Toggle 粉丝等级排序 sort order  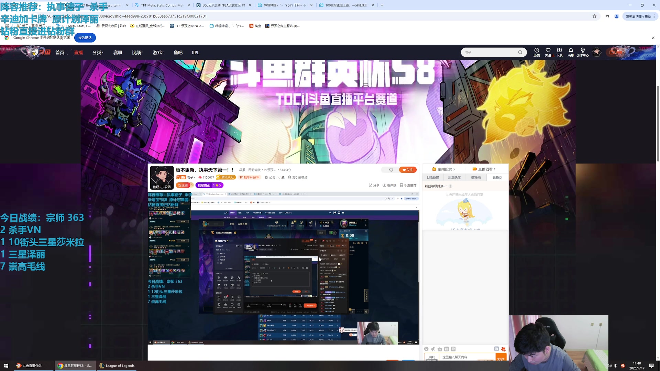[x=436, y=186]
